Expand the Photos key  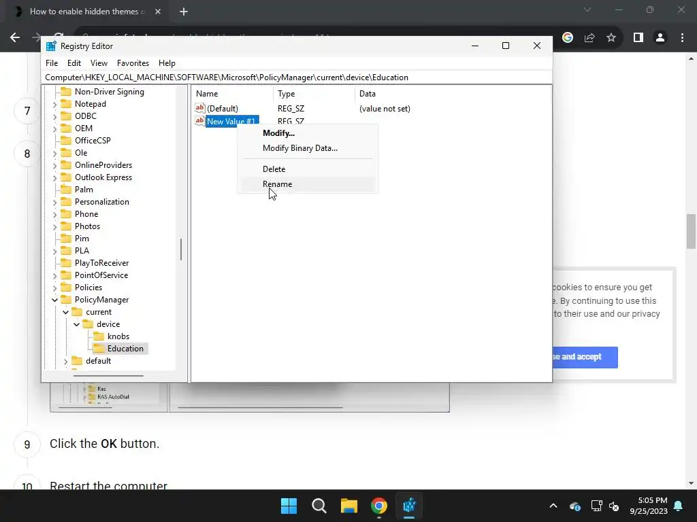click(54, 227)
